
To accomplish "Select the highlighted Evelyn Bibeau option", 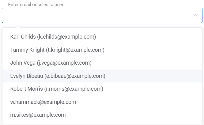I will point(58,76).
